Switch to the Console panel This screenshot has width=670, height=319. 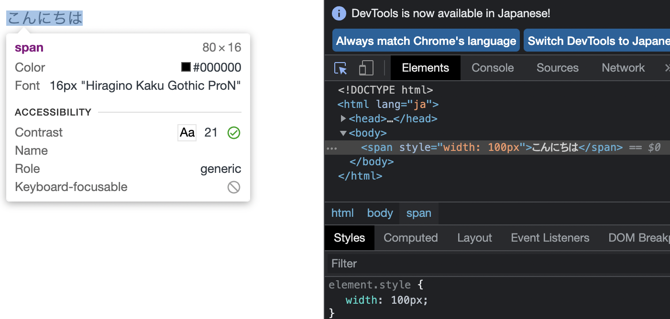tap(492, 68)
